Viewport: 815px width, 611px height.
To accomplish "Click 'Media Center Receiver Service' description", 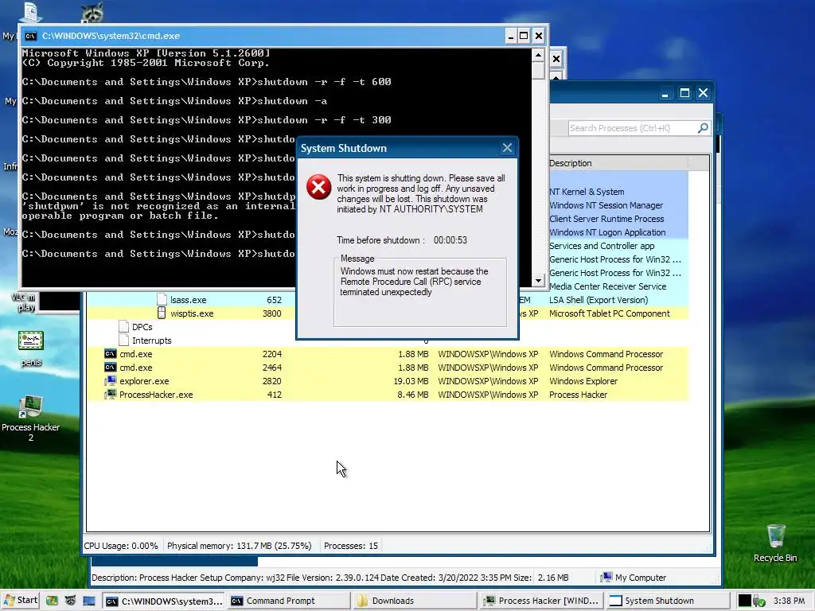I will tap(607, 286).
